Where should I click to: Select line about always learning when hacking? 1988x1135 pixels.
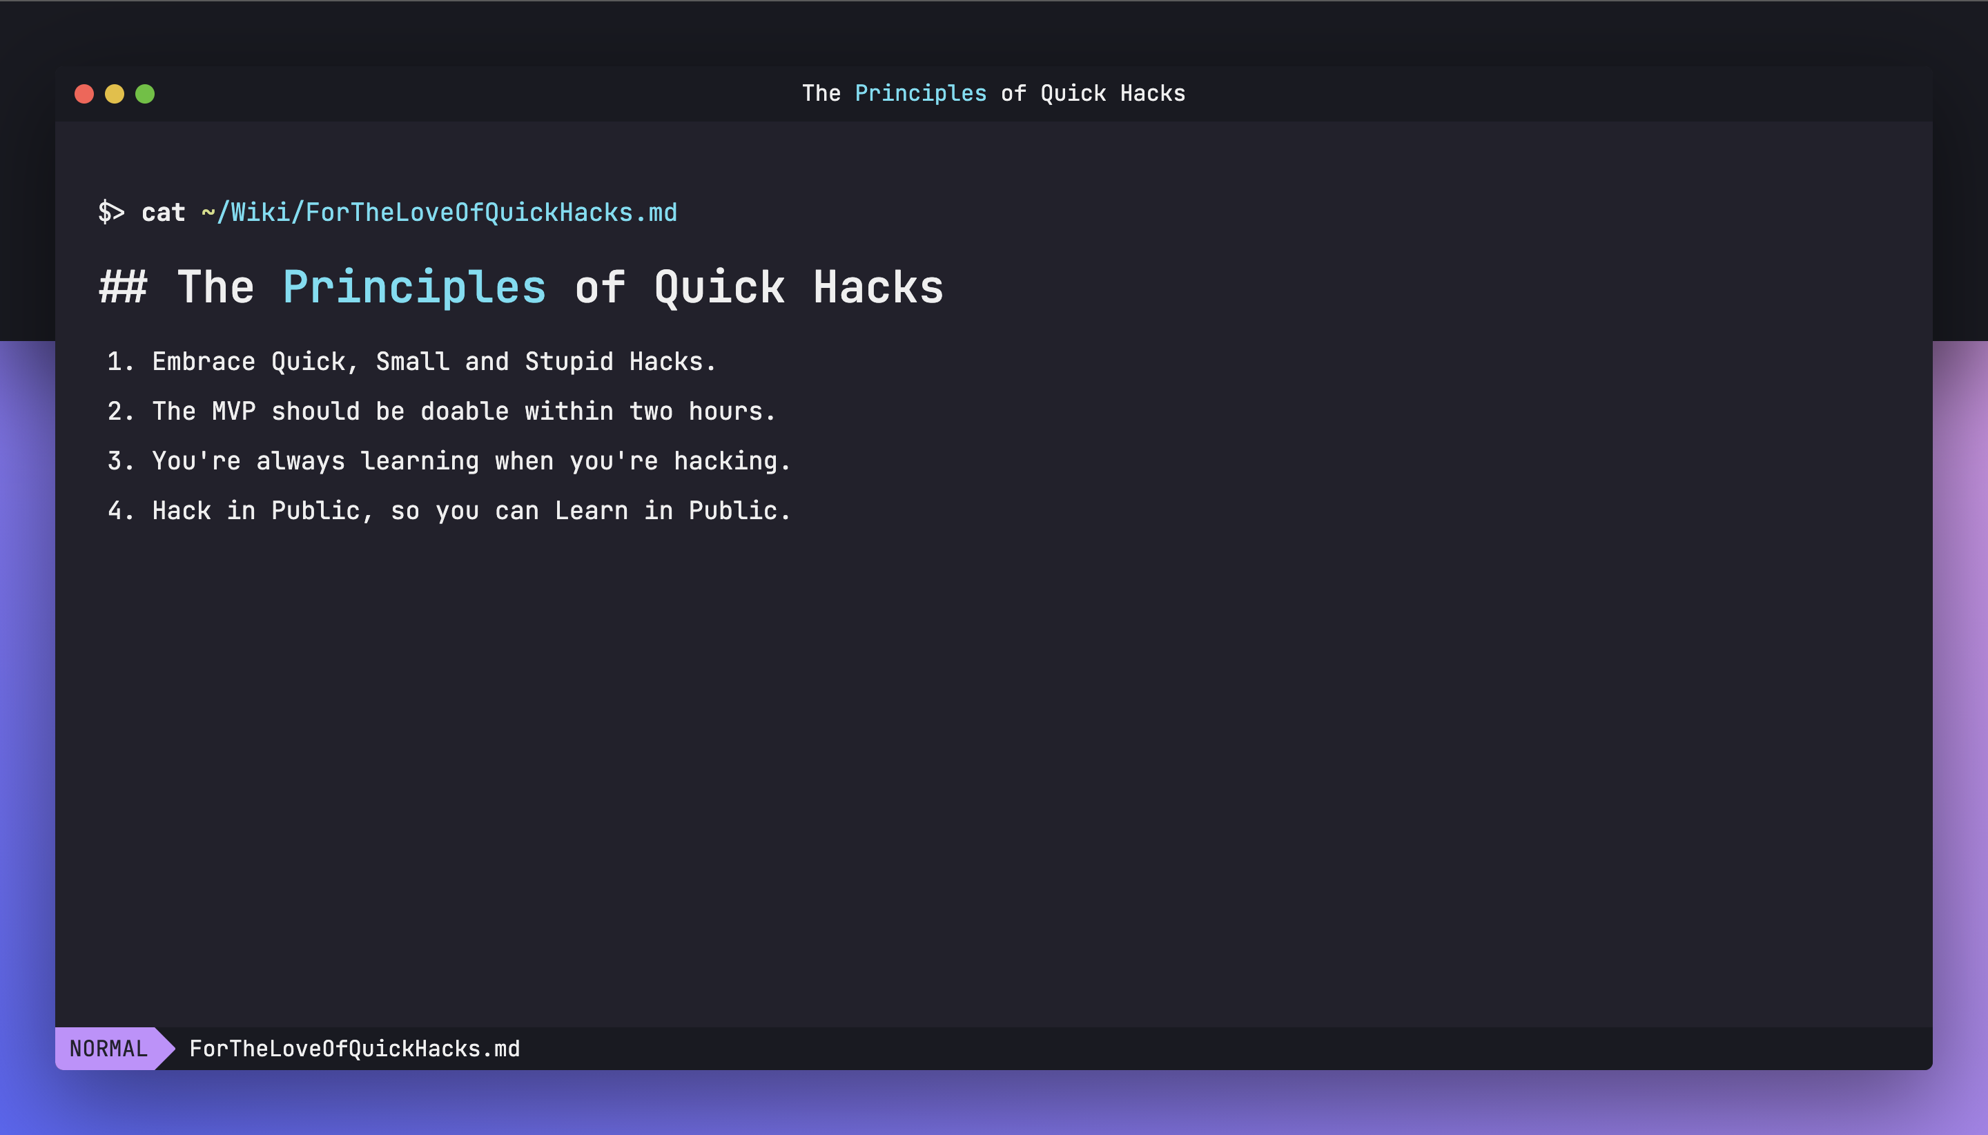click(471, 460)
